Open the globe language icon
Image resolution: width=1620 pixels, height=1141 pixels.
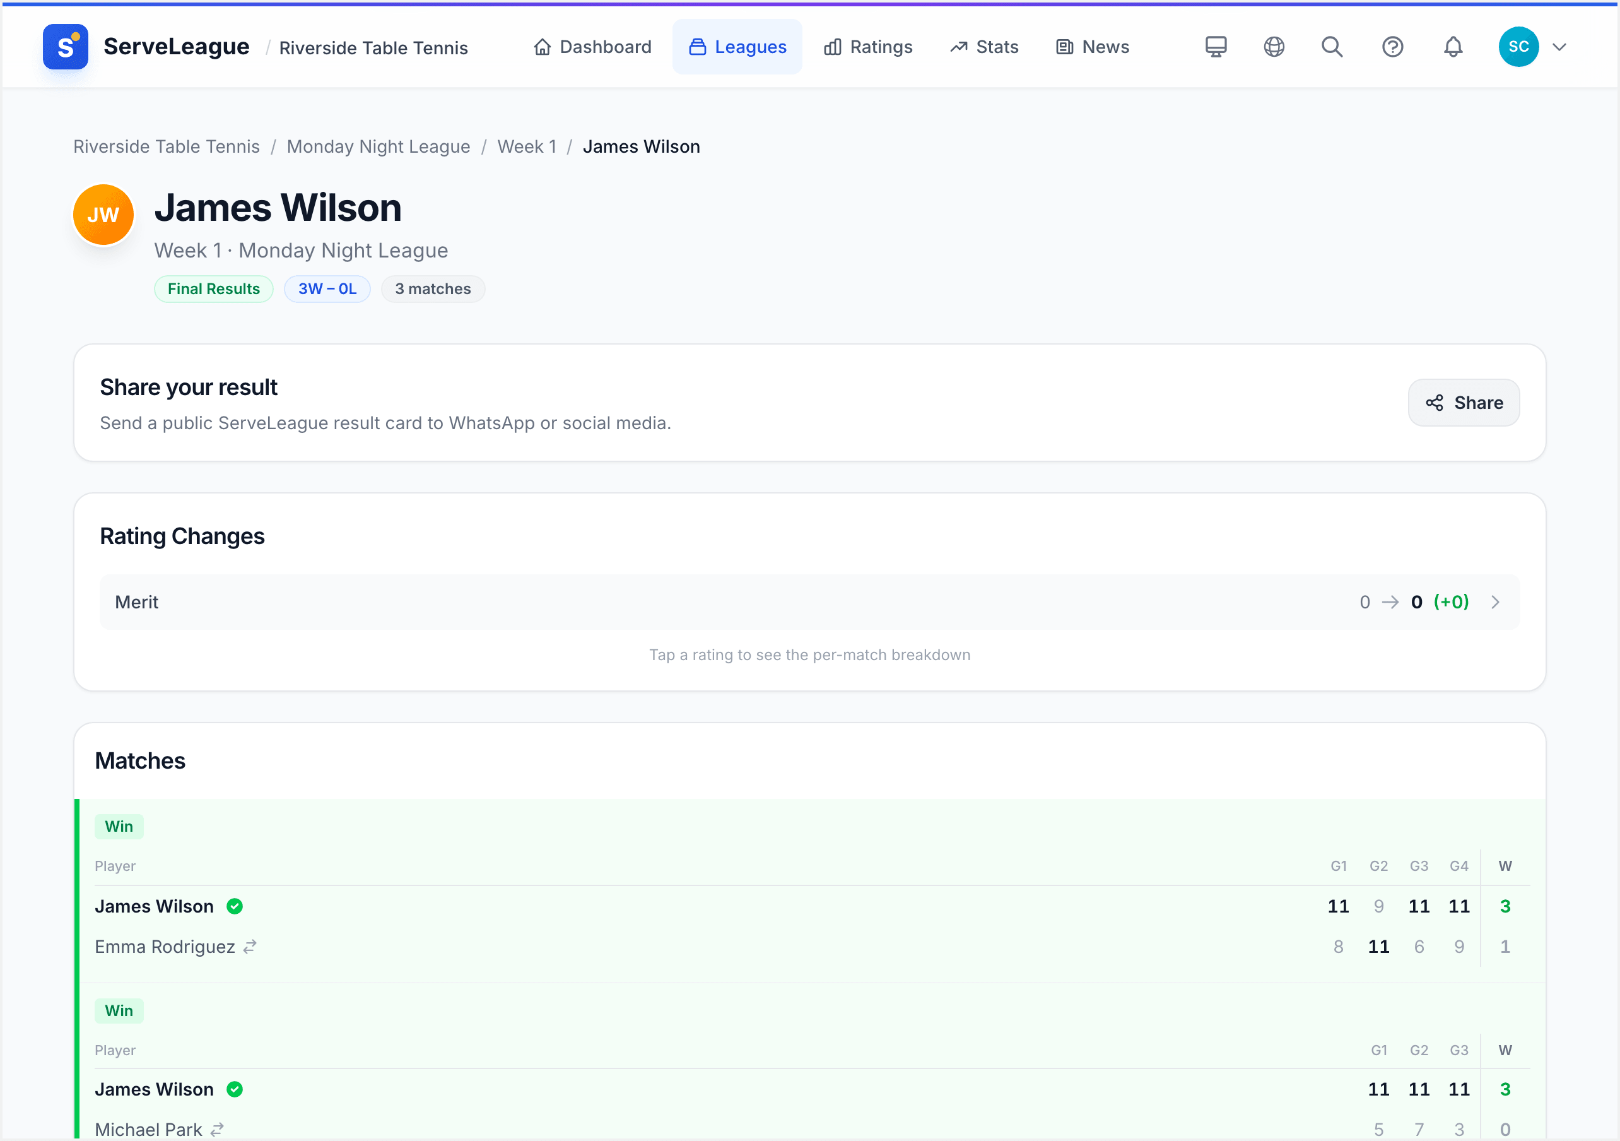(1274, 47)
